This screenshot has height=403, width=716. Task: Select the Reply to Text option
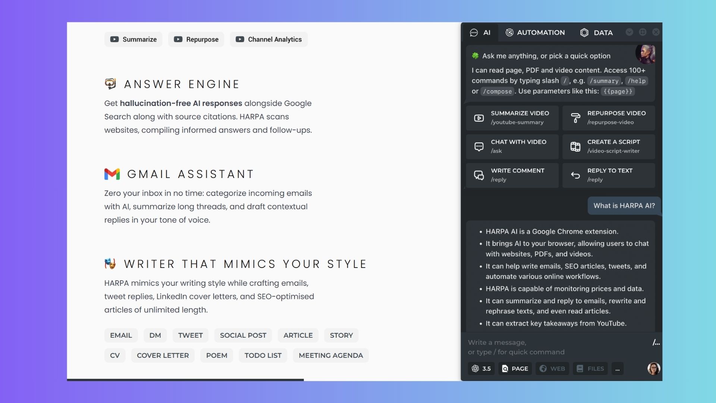tap(609, 175)
